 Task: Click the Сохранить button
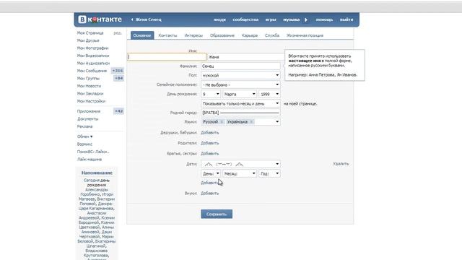click(x=217, y=214)
